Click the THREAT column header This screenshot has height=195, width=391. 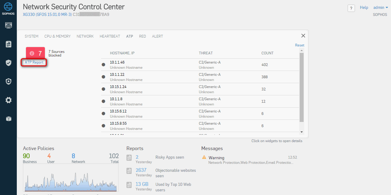(x=206, y=53)
